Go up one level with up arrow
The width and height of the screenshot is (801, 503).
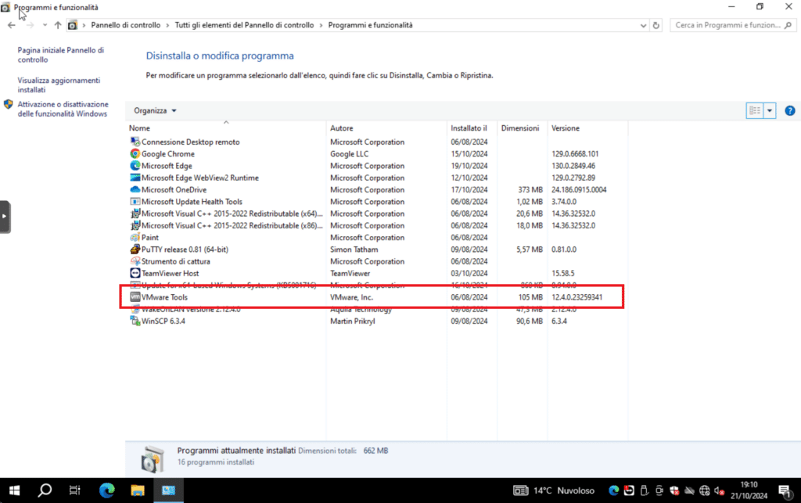tap(58, 25)
